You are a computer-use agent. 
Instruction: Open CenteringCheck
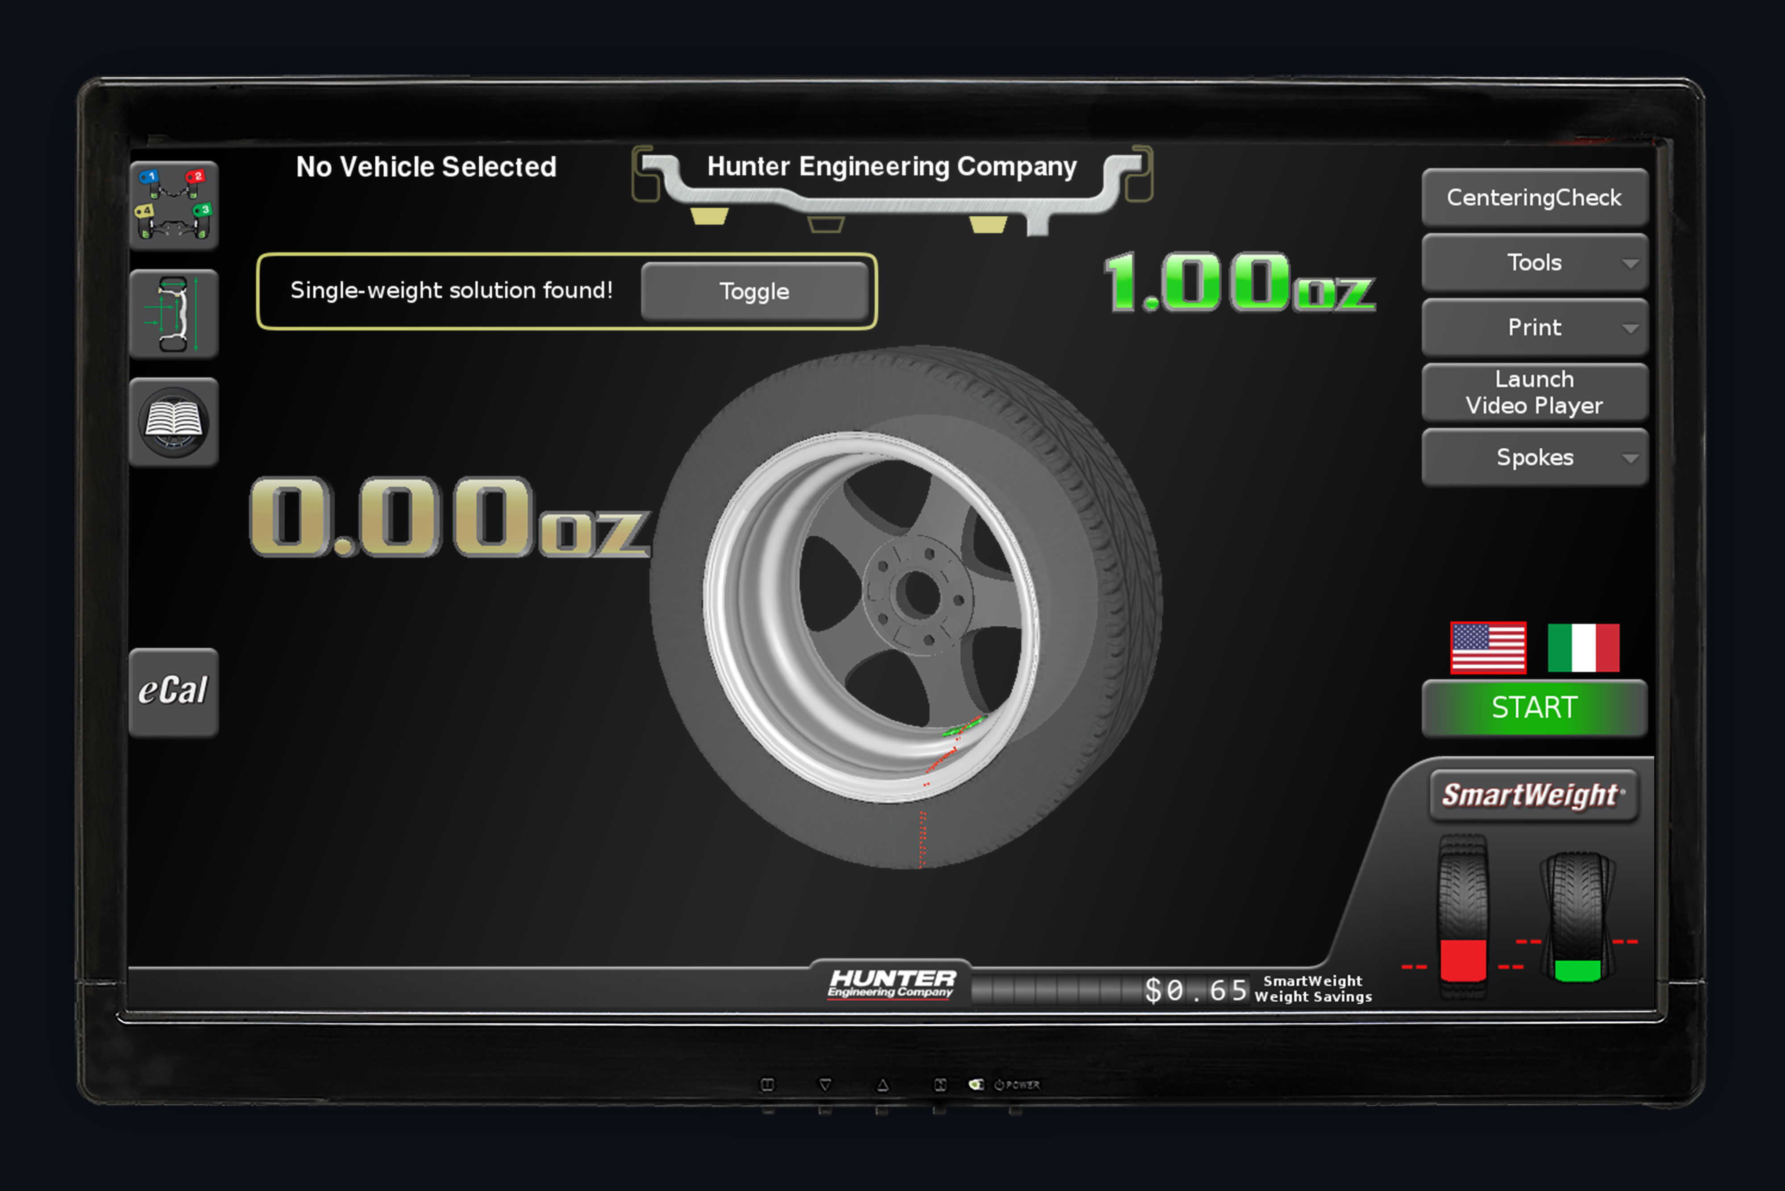[x=1534, y=198]
